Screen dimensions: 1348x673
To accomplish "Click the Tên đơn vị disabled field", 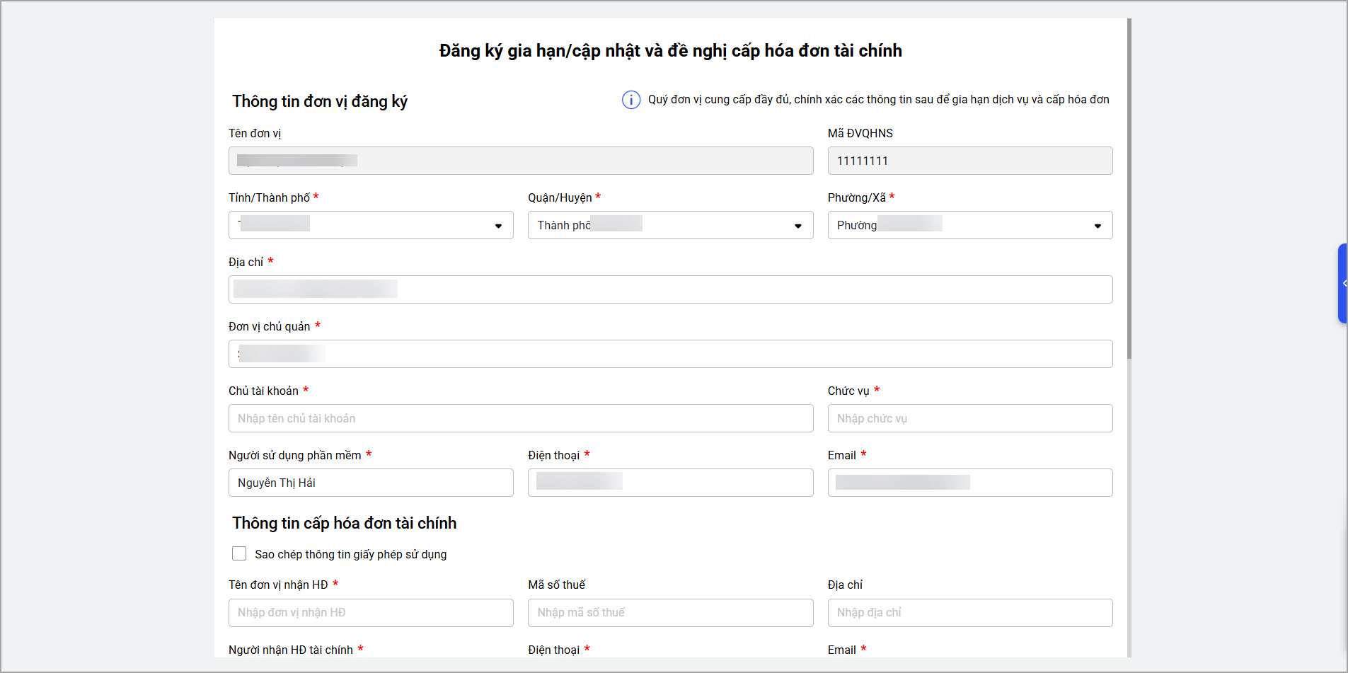I will click(x=520, y=161).
